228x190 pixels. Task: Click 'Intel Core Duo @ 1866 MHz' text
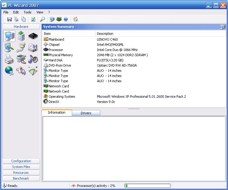click(117, 50)
